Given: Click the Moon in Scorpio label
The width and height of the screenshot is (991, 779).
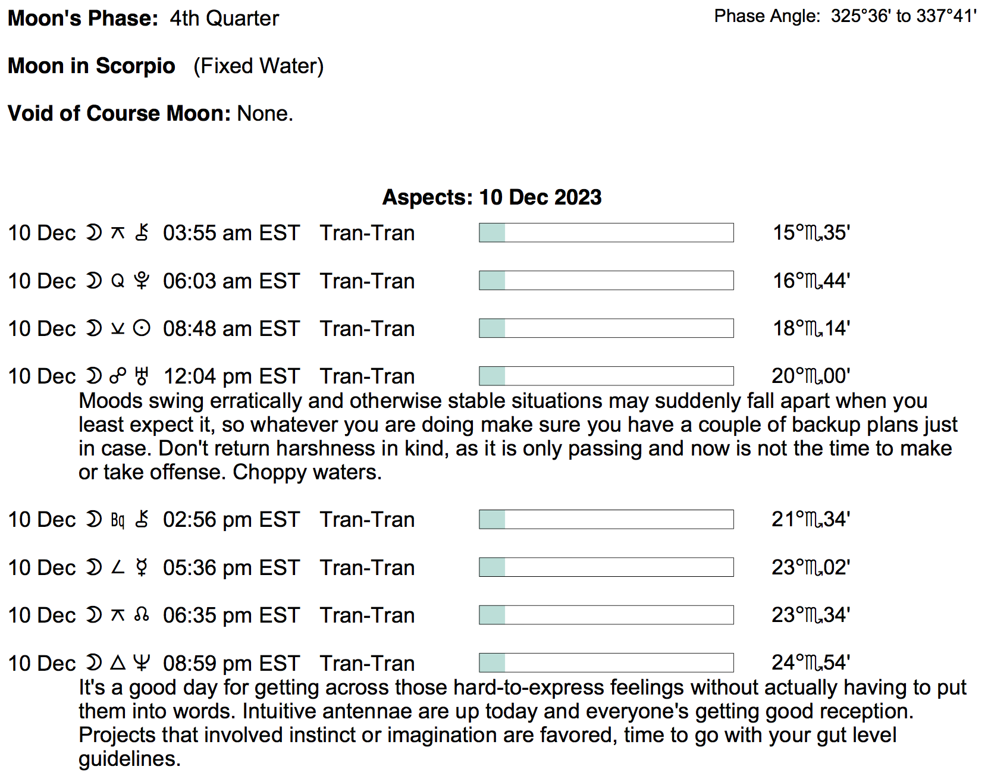Looking at the screenshot, I should pos(92,65).
